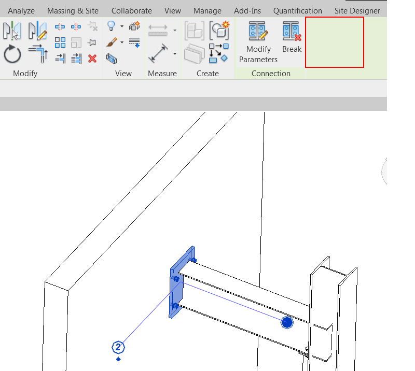Expand the Measure tool dropdown
Screen dimensions: 415x371
(174, 54)
